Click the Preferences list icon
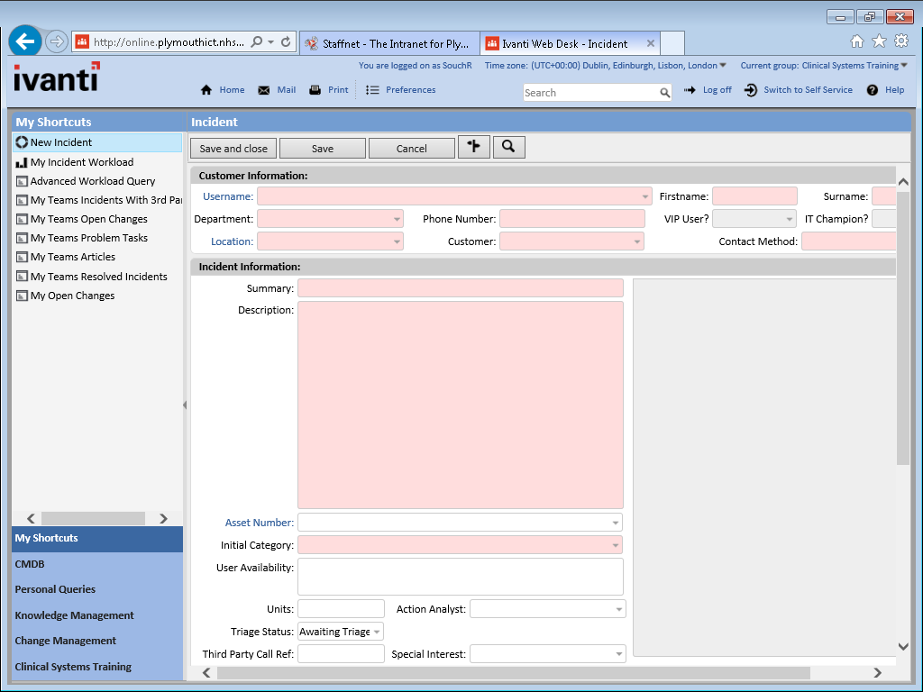Viewport: 923px width, 692px height. [x=372, y=90]
